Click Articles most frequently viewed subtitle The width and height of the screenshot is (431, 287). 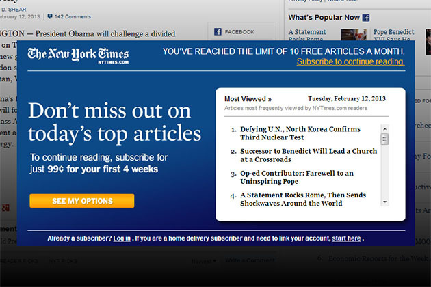pyautogui.click(x=296, y=108)
